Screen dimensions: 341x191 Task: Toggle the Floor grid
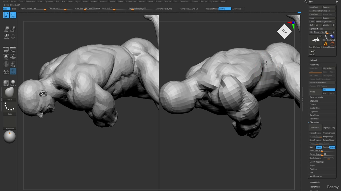pyautogui.click(x=13, y=57)
